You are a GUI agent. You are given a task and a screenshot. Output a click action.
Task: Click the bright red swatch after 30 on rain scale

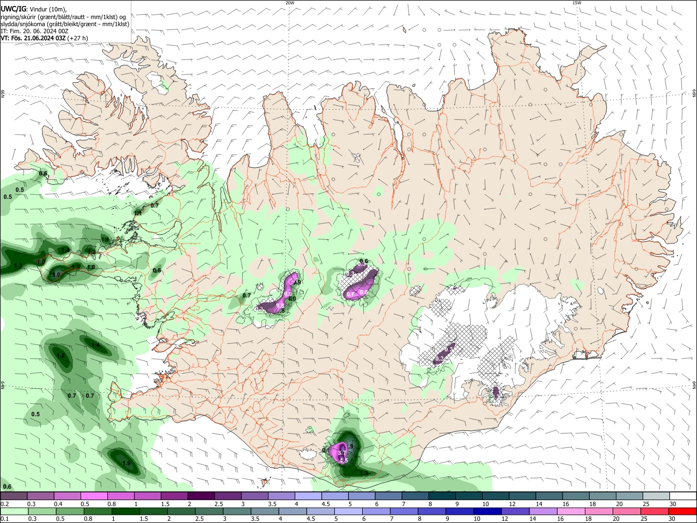click(682, 511)
